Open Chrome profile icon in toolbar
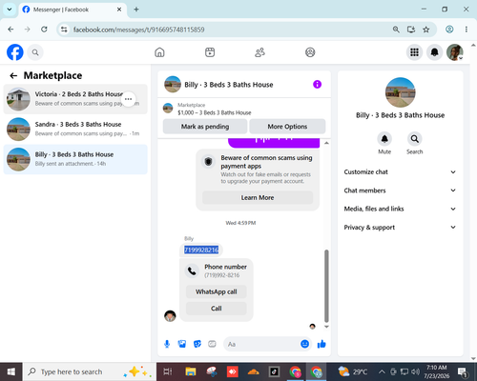The image size is (477, 381). click(449, 30)
